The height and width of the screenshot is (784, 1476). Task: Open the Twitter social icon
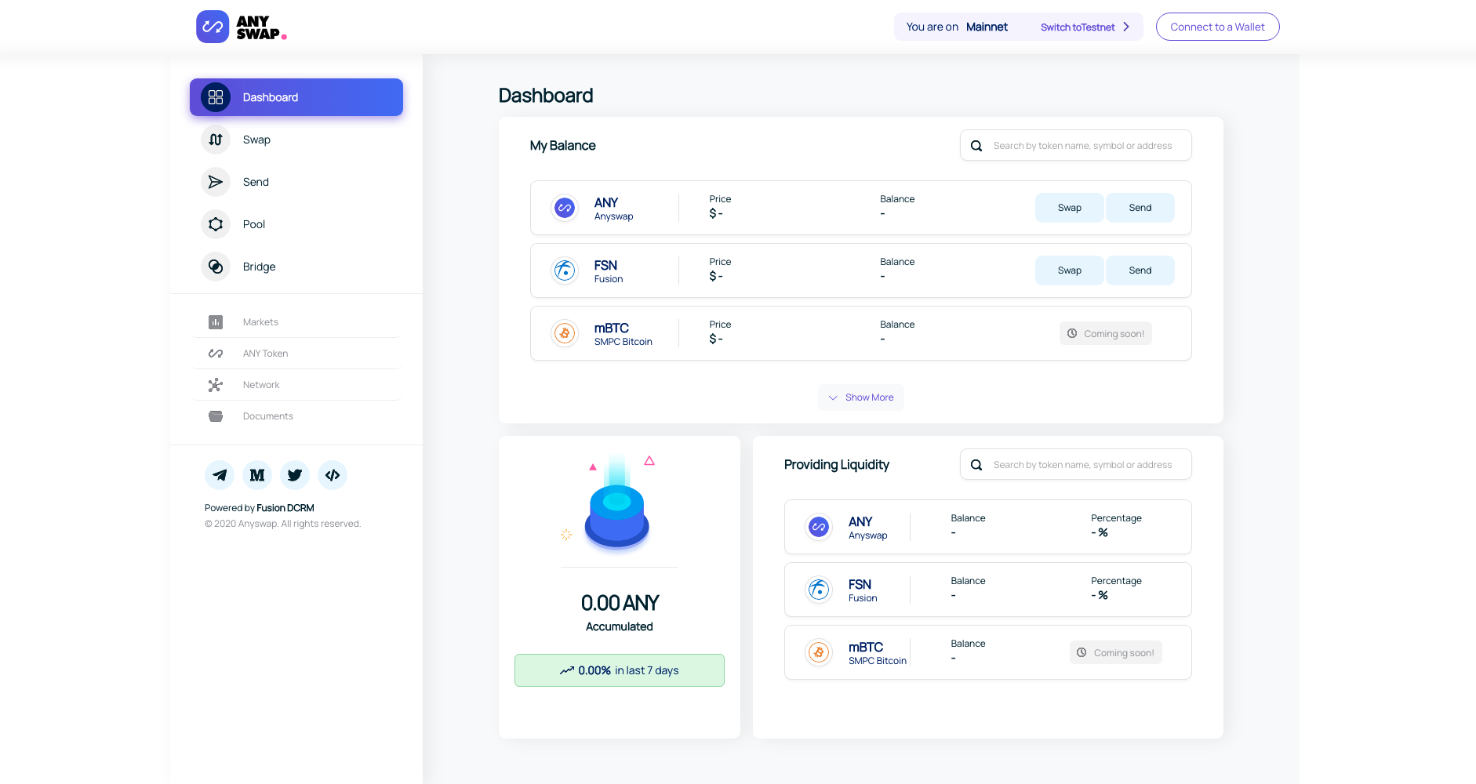point(295,475)
